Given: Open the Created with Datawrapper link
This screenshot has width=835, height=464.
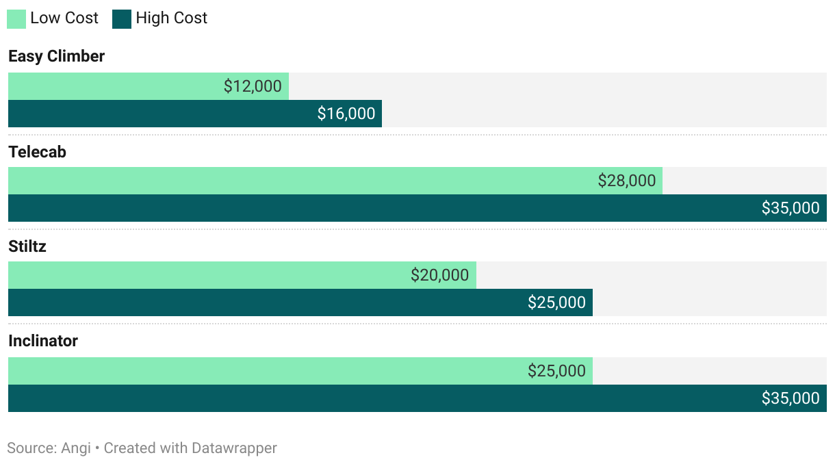Looking at the screenshot, I should pyautogui.click(x=190, y=448).
